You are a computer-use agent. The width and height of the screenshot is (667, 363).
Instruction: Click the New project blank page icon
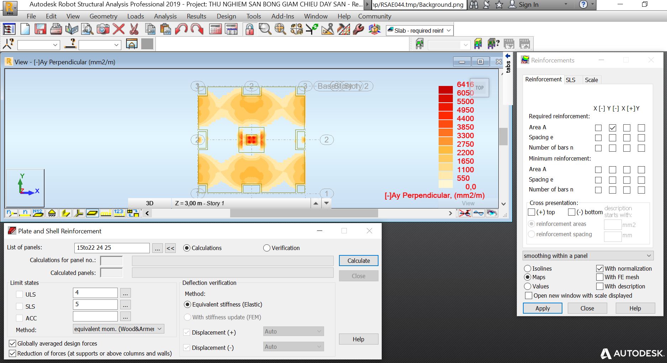pyautogui.click(x=25, y=29)
